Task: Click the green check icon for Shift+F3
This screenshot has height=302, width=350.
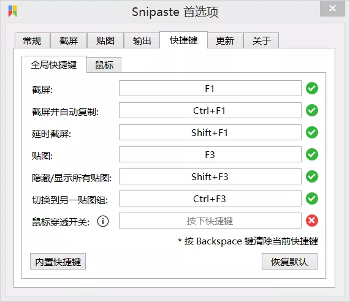Action: [312, 176]
